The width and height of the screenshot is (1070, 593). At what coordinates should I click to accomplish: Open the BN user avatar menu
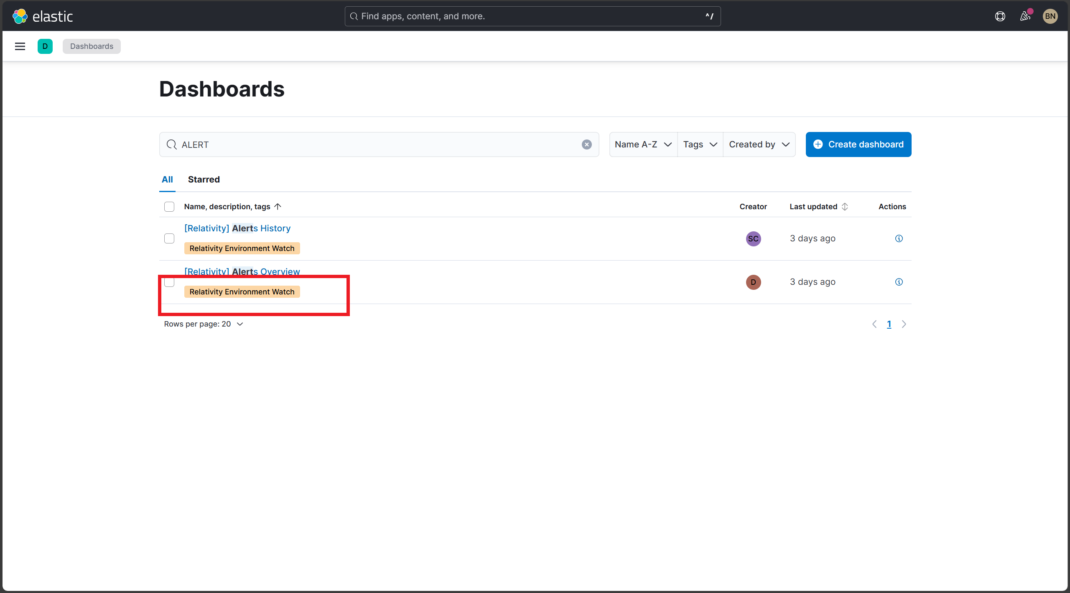click(1050, 16)
